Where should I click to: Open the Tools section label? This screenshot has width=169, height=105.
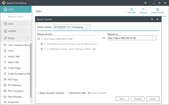pyautogui.click(x=11, y=38)
